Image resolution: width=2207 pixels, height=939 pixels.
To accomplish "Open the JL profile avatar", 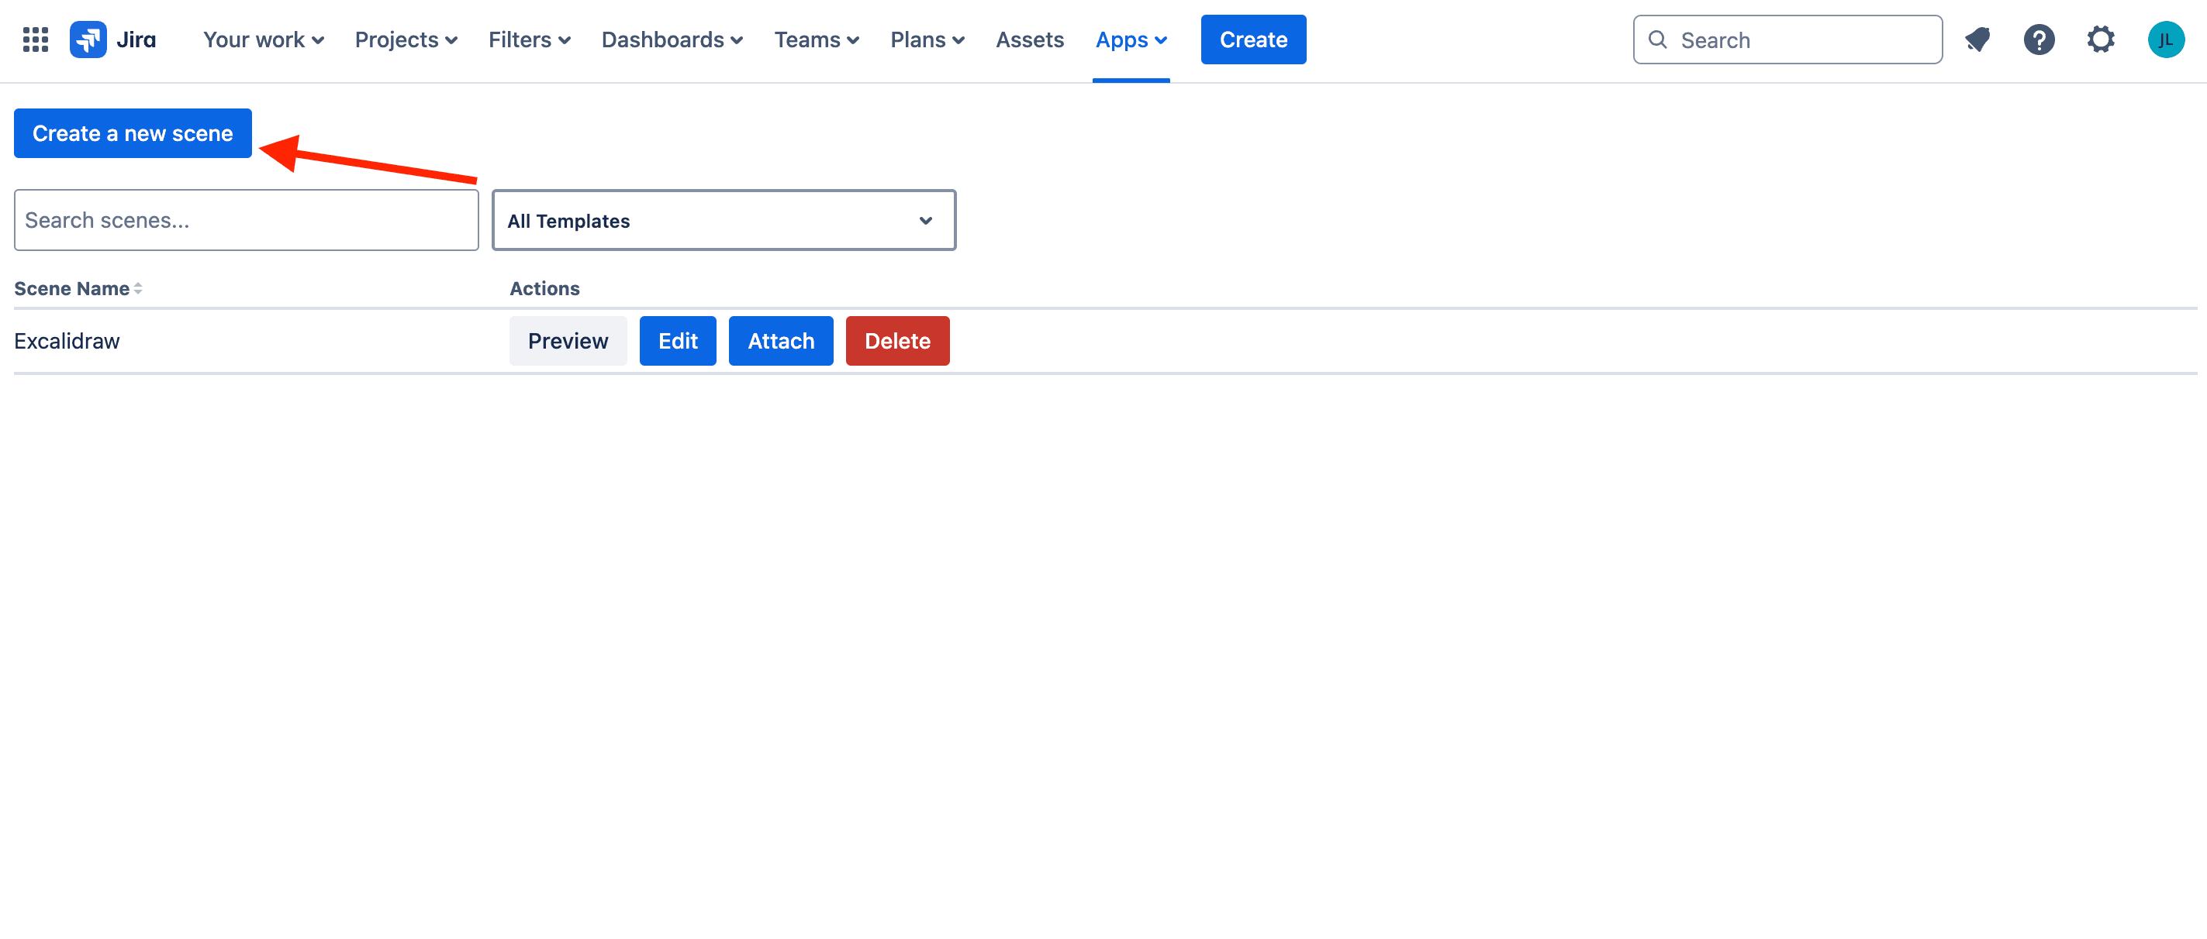I will (2165, 40).
